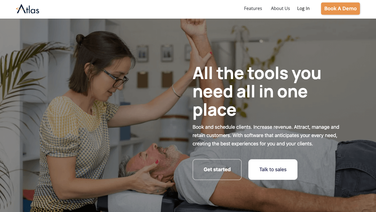Open the Features menu item
This screenshot has width=376, height=212.
click(253, 8)
